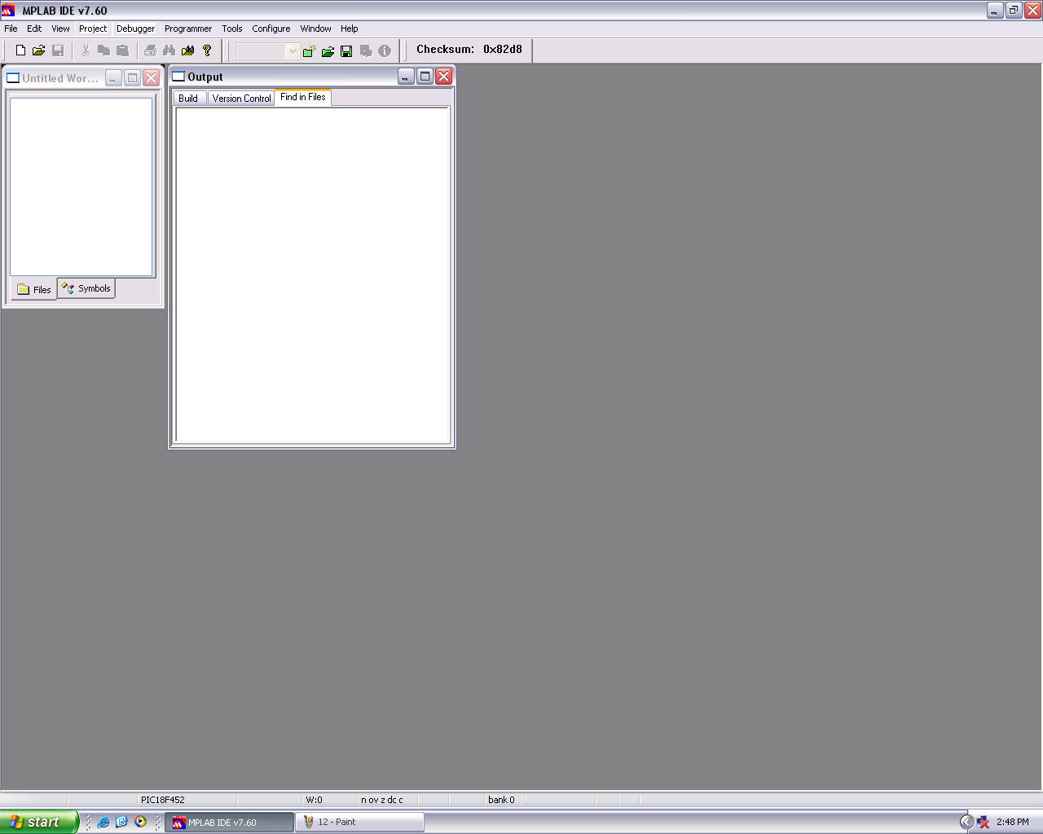
Task: Switch to the Build tab
Action: pyautogui.click(x=188, y=99)
